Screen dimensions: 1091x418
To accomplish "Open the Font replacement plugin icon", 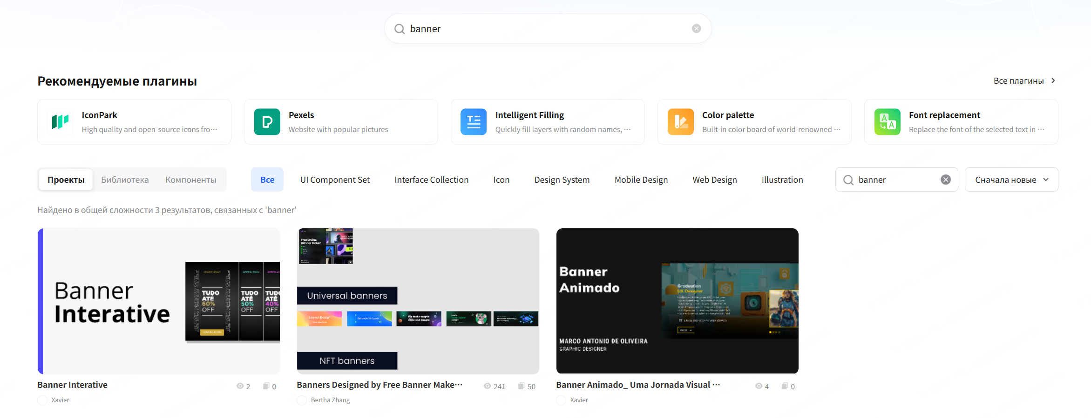I will 887,122.
